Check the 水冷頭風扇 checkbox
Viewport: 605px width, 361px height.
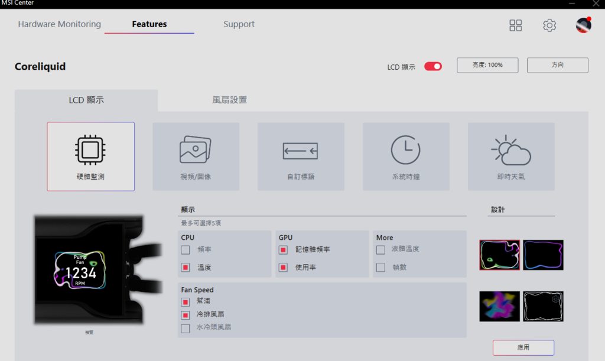186,329
